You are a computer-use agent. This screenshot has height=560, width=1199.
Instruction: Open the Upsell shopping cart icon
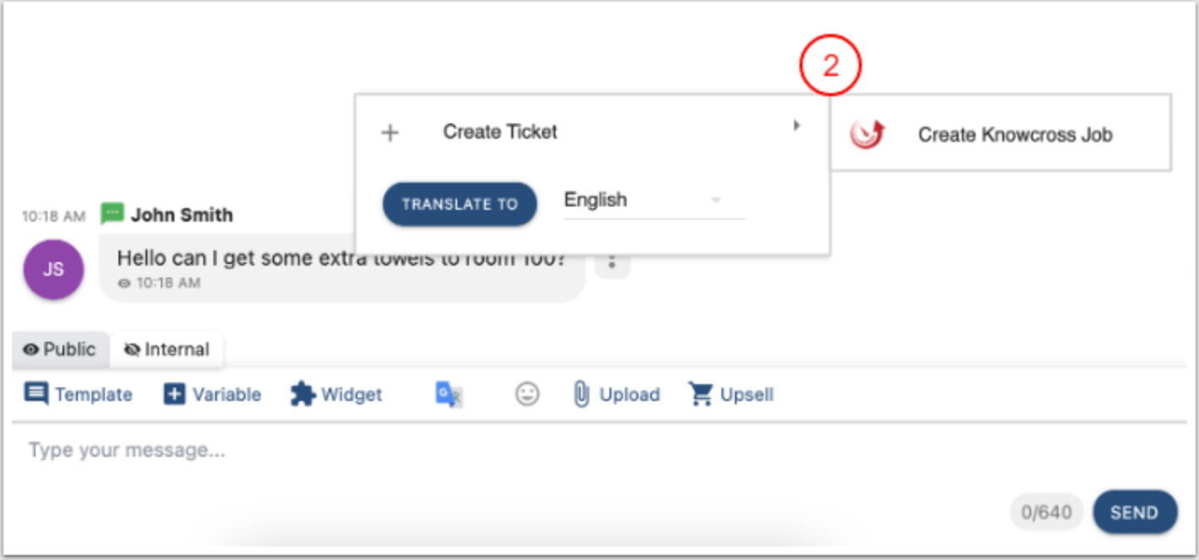pos(700,394)
